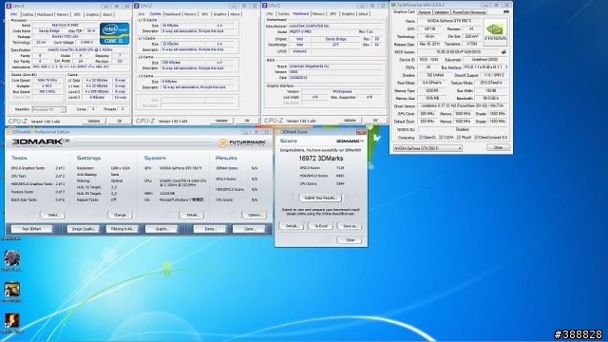Image resolution: width=608 pixels, height=342 pixels.
Task: Open the GPU selection dropdown in GPU-Z
Action: pos(427,148)
